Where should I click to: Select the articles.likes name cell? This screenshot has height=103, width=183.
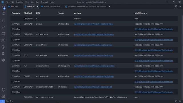[x=63, y=45]
